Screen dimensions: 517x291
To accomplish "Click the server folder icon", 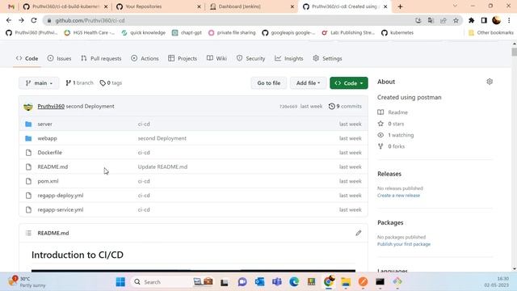I will pos(28,124).
